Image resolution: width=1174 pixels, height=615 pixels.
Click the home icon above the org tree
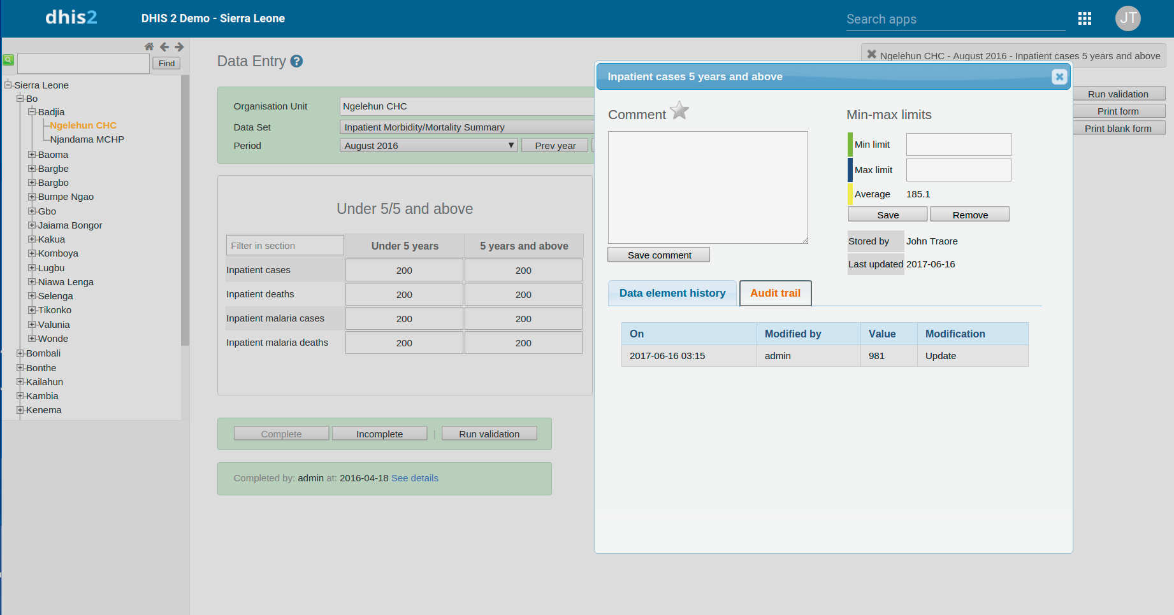tap(149, 46)
